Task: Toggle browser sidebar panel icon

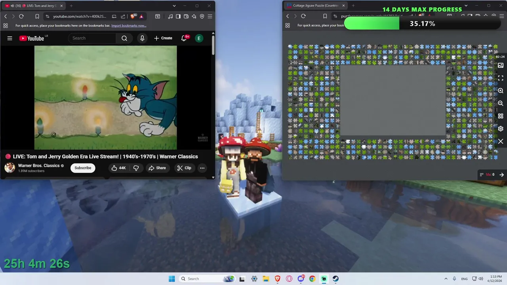Action: click(178, 16)
